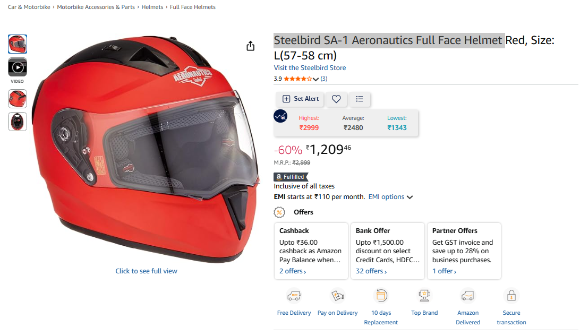Expand the 32 offers Bank Offer link
This screenshot has width=580, height=336.
(371, 271)
